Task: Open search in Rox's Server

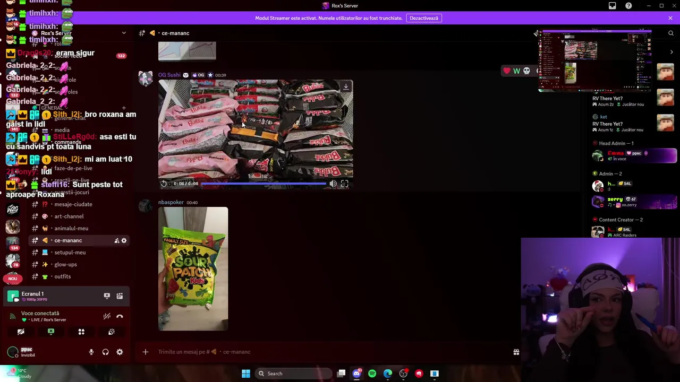Action: pos(670,33)
